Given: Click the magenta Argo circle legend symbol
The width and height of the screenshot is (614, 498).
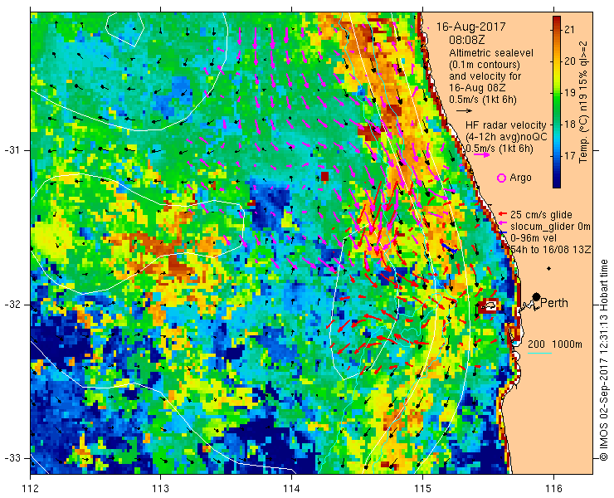Looking at the screenshot, I should point(501,178).
